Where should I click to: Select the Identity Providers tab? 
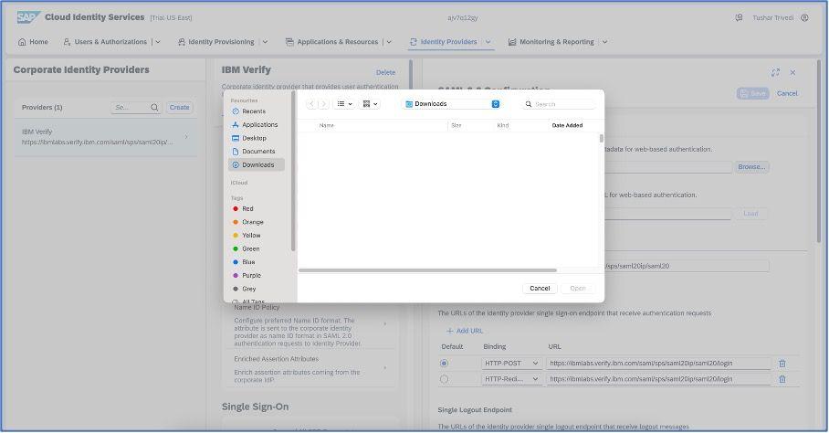pos(444,42)
